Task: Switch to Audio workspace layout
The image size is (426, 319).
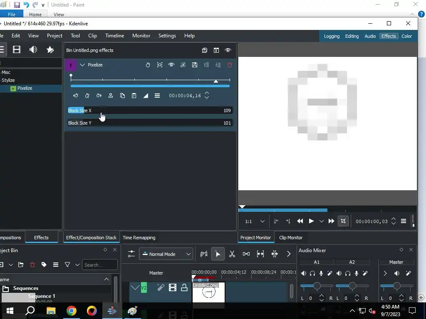Action: pos(370,36)
